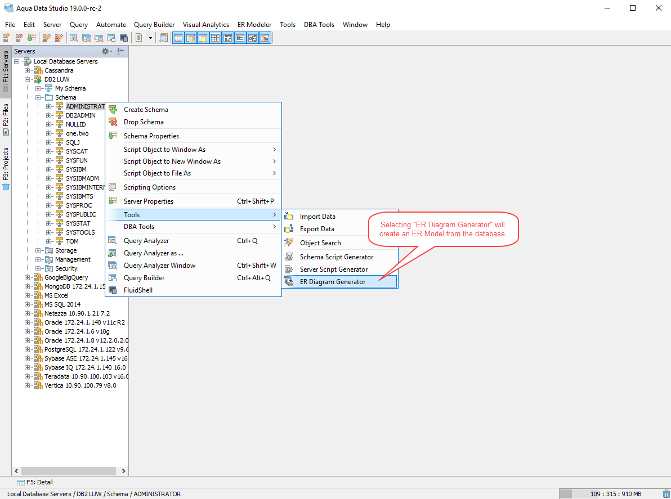Open Query Analyzer from first magnifier toolbar icon
Screen dimensions: 671x499
tap(74, 38)
